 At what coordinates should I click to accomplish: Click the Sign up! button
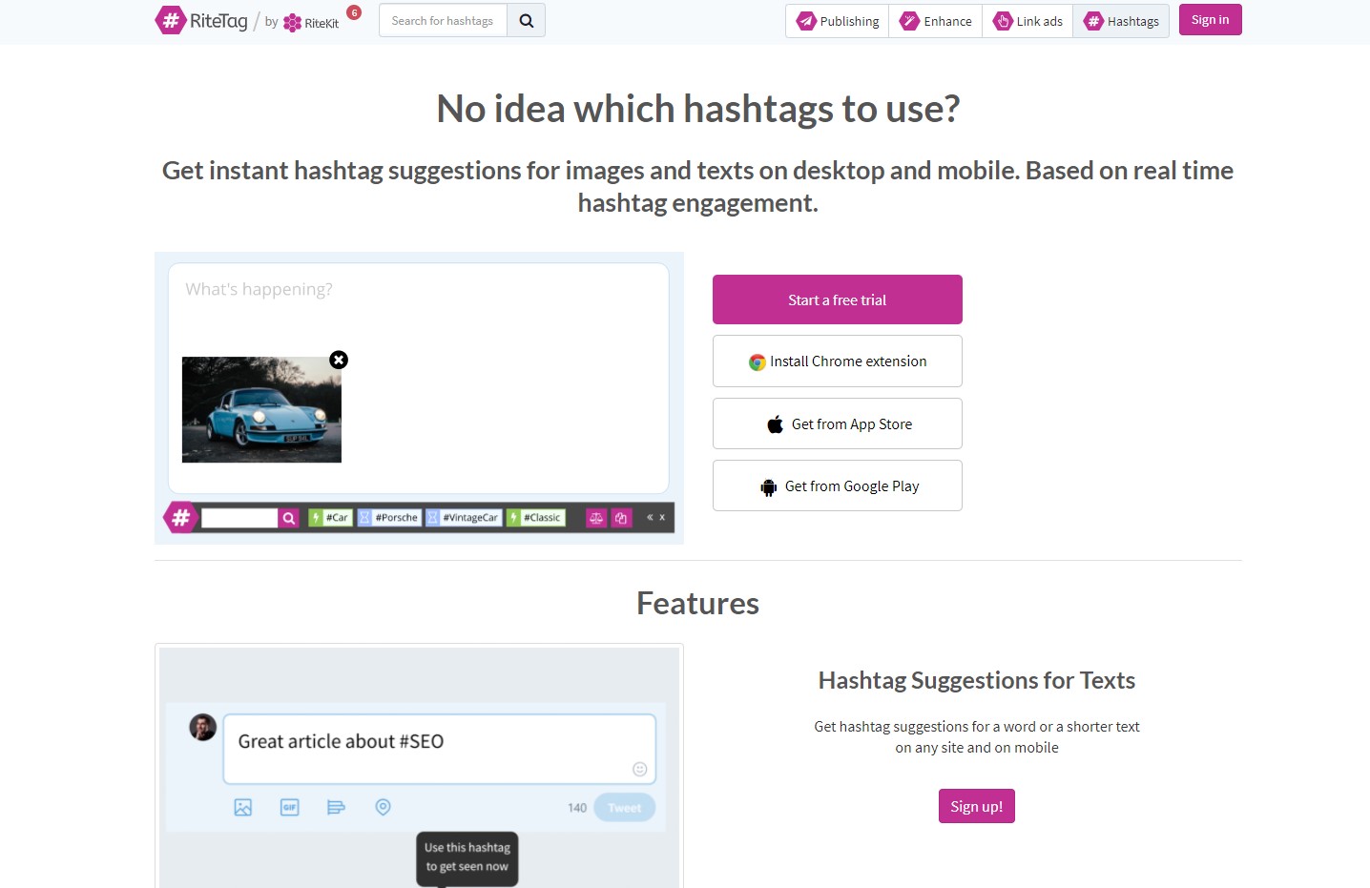(976, 806)
